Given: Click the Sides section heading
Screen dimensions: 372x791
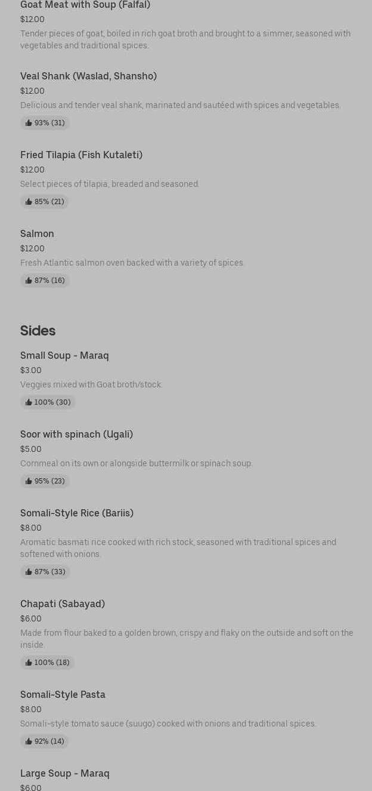Looking at the screenshot, I should pos(38,331).
